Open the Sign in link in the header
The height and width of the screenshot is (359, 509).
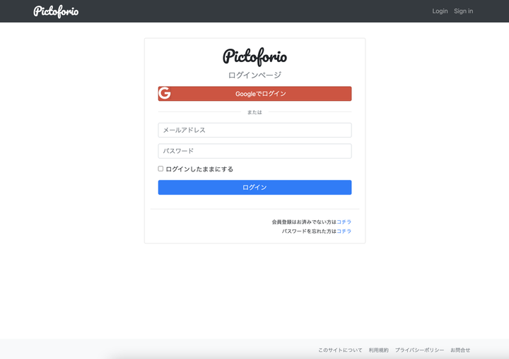463,11
